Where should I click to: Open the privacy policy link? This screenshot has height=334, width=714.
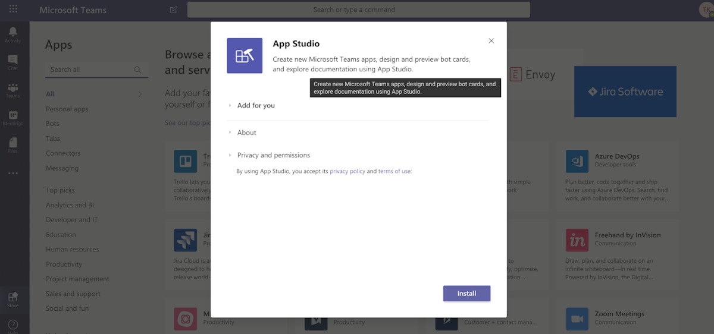347,171
